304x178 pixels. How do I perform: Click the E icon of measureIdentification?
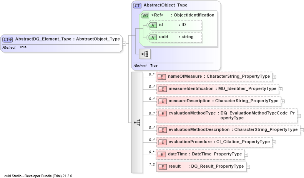(x=163, y=89)
